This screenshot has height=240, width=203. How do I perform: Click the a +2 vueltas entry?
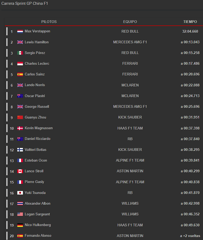click(x=190, y=236)
